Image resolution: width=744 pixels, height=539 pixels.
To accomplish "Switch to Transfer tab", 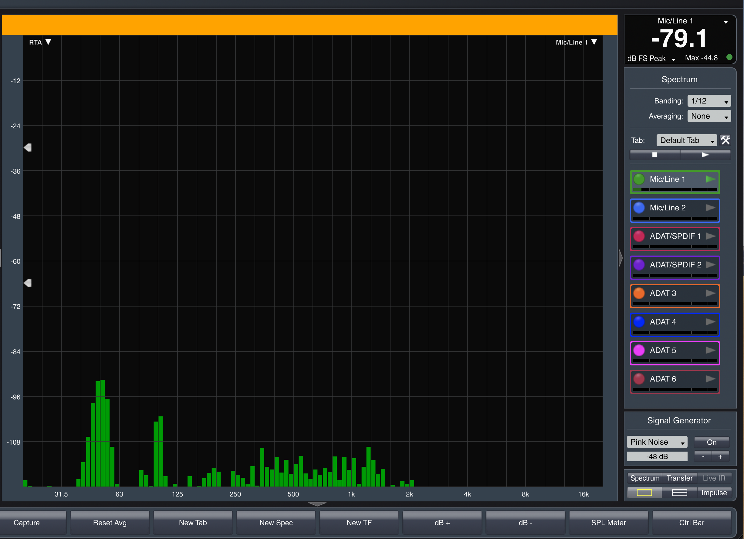I will coord(679,478).
